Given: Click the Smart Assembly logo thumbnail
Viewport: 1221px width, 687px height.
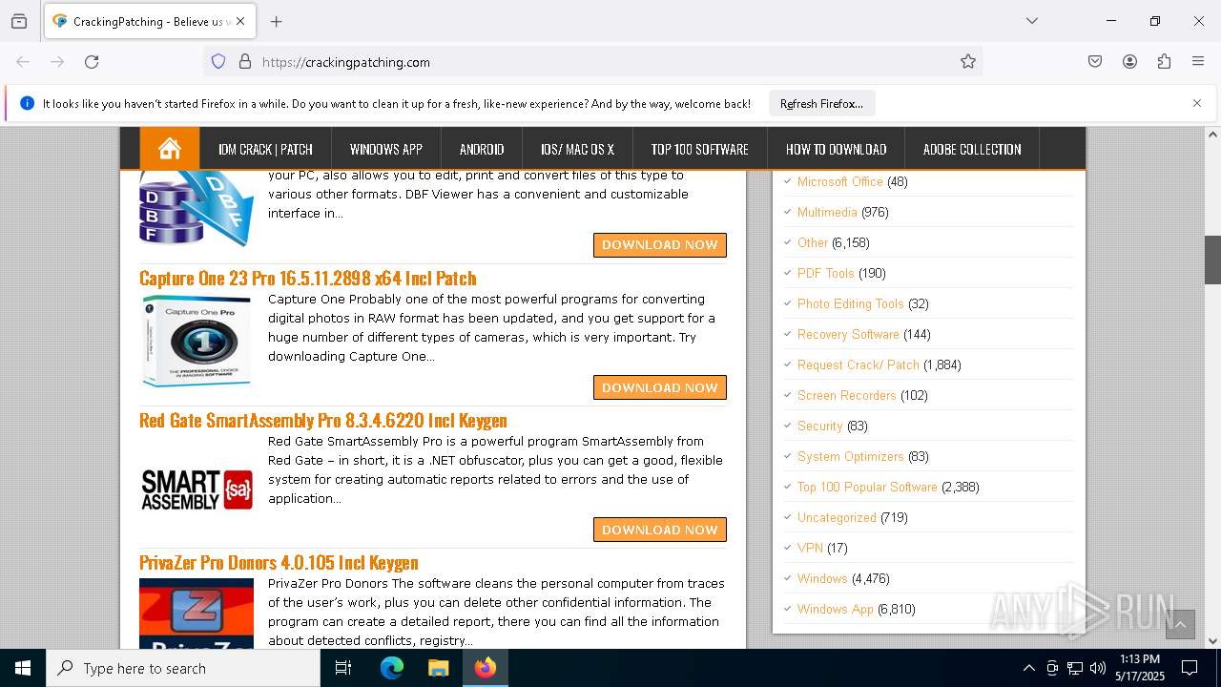Looking at the screenshot, I should tap(197, 489).
